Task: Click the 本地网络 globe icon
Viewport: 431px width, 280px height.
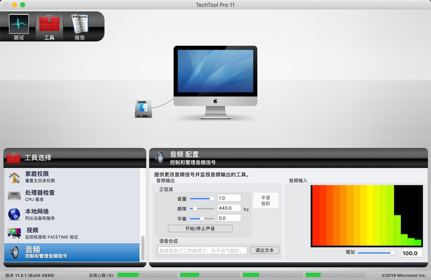Action: (x=14, y=214)
